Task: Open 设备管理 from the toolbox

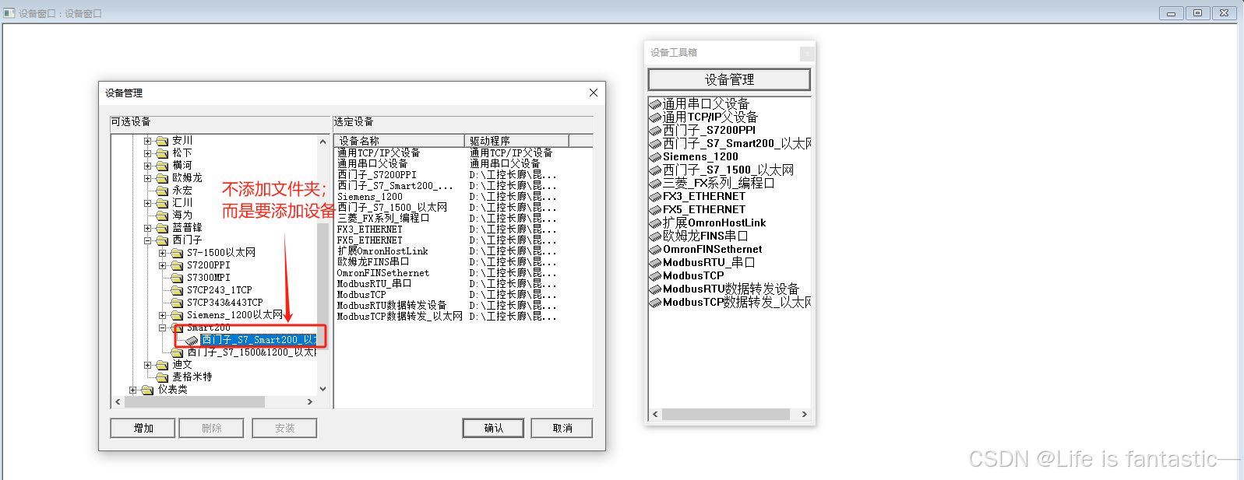Action: [x=729, y=79]
